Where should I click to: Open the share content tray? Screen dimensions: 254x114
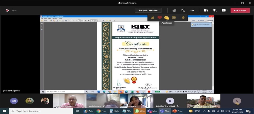[x=224, y=10]
